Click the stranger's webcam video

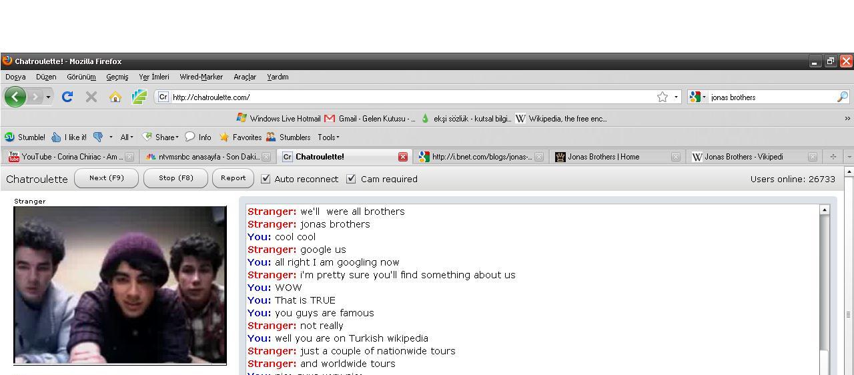(x=120, y=285)
